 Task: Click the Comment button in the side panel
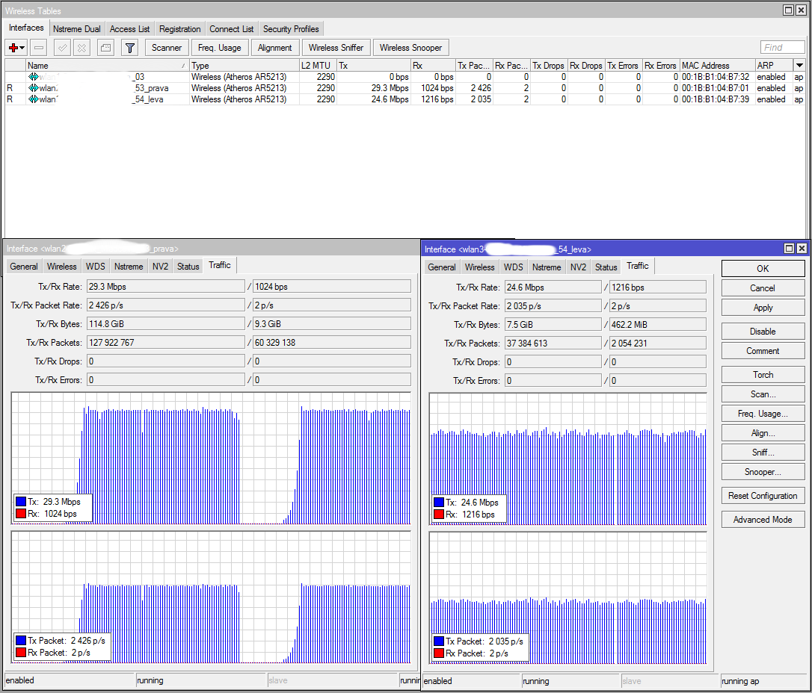(x=763, y=351)
